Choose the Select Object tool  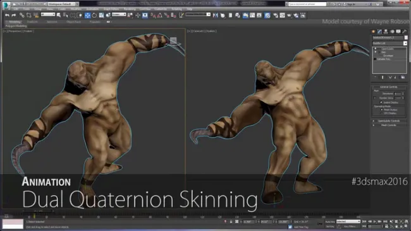click(59, 15)
